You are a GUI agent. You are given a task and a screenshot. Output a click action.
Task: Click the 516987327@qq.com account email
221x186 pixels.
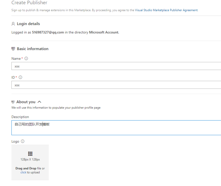[48, 33]
